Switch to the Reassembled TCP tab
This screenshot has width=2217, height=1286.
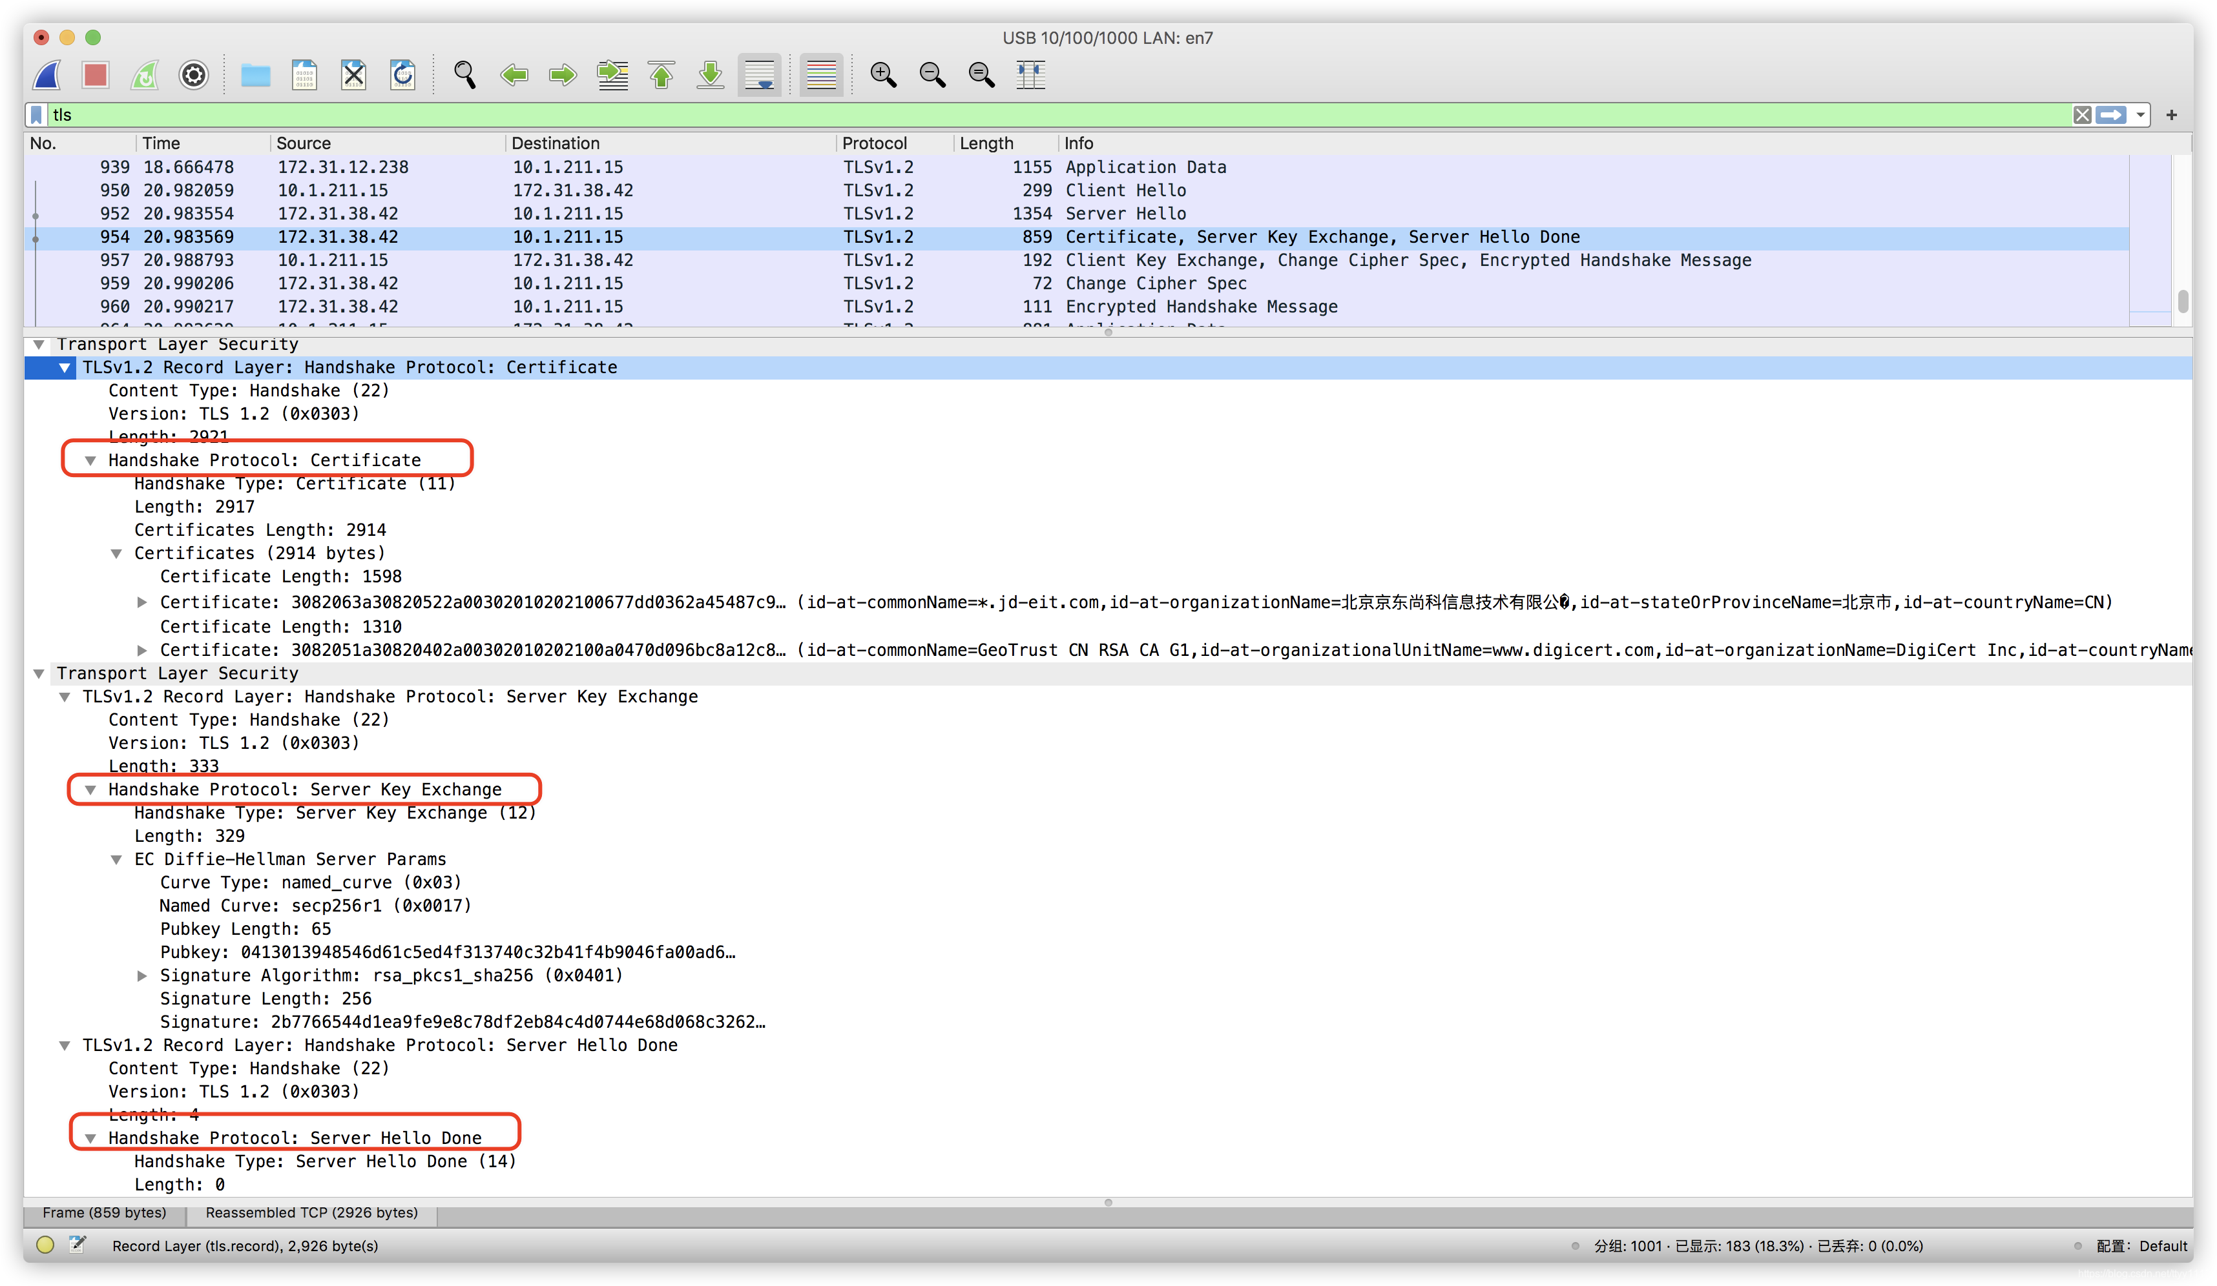click(311, 1213)
